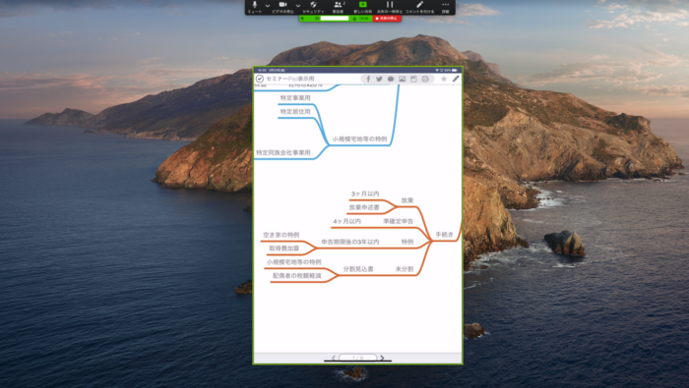Go to next page arrow
689x388 pixels.
382,359
